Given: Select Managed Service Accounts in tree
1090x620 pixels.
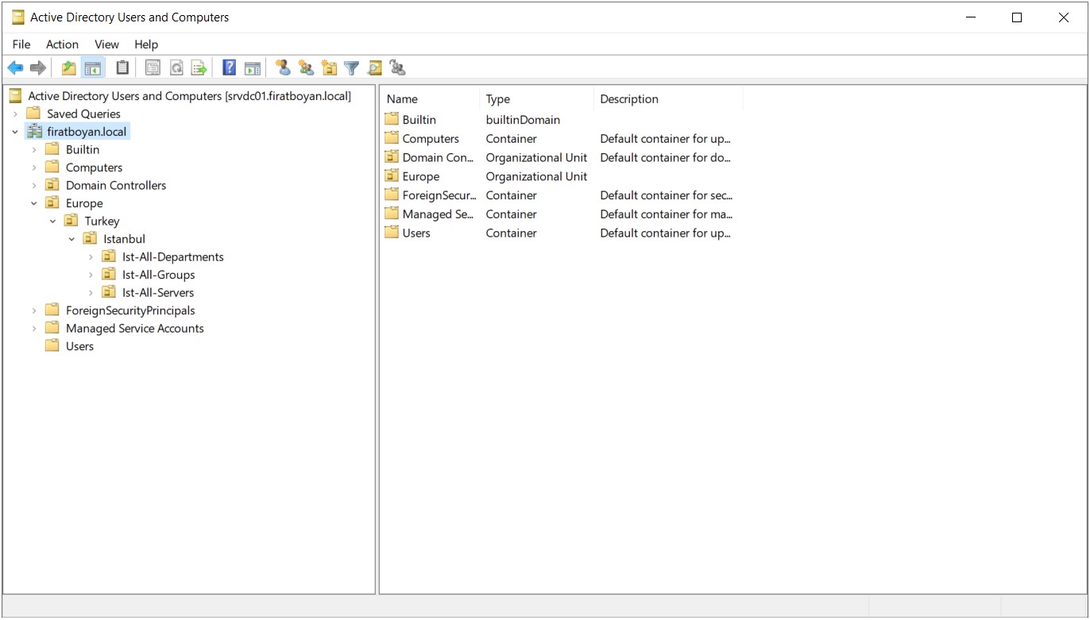Looking at the screenshot, I should point(135,328).
